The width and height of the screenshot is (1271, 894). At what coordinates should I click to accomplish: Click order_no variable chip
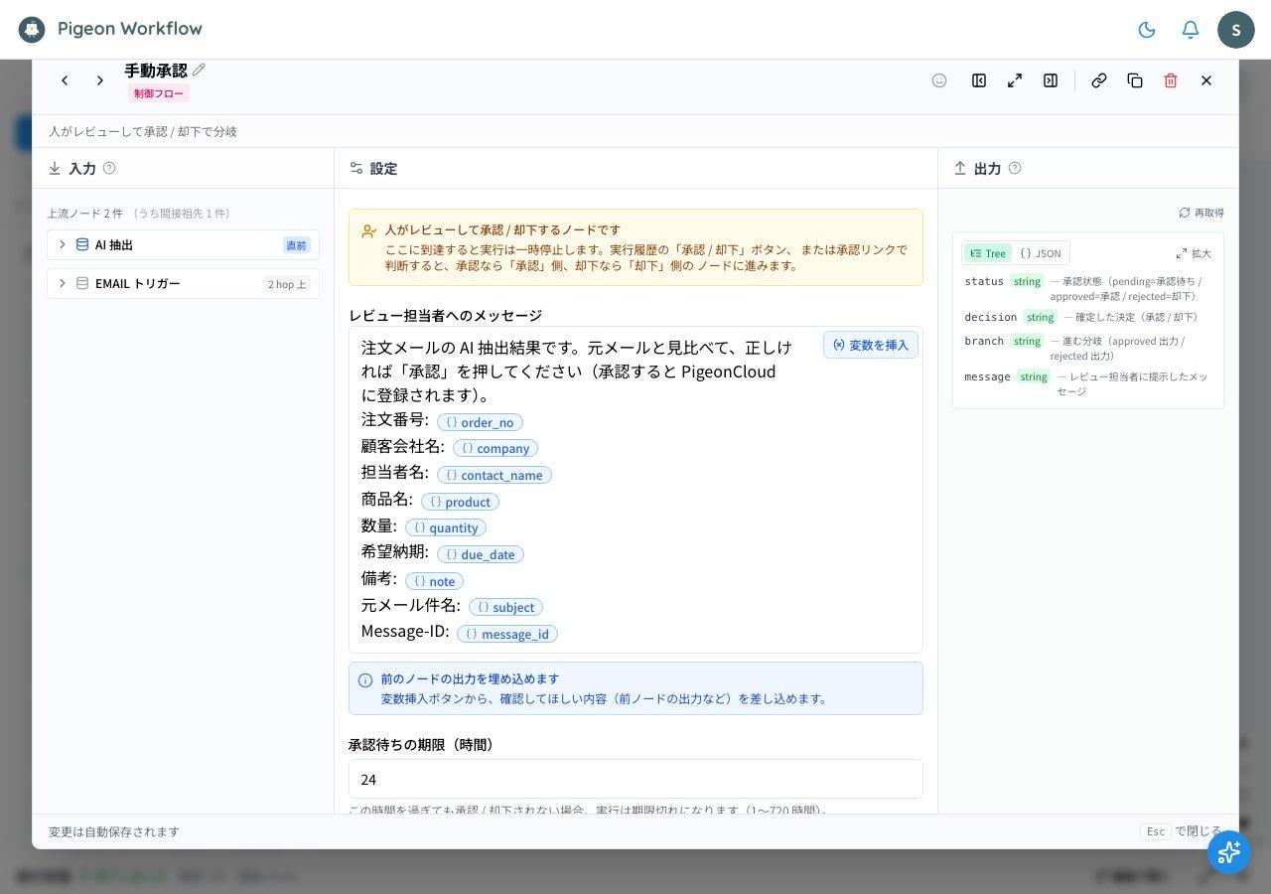tap(480, 422)
